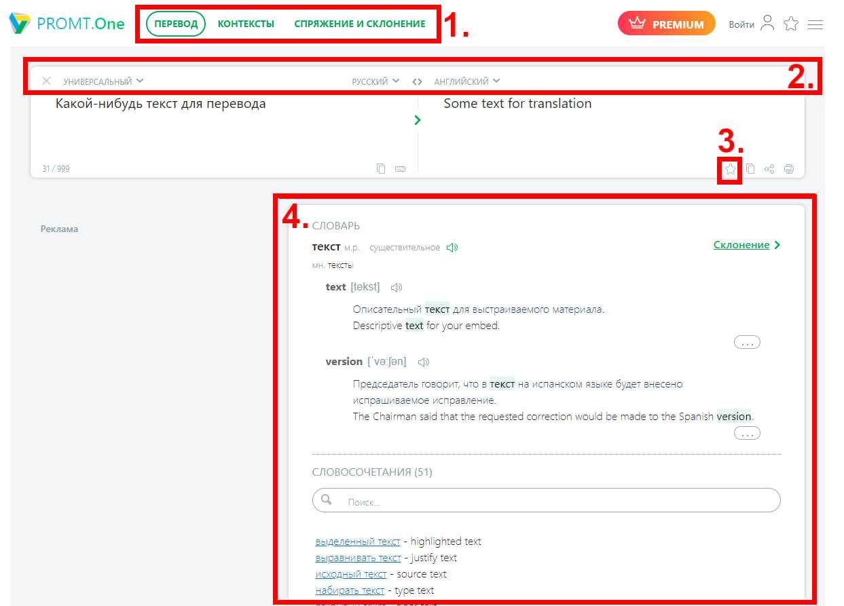Image resolution: width=844 pixels, height=606 pixels.
Task: Copy the source text icon
Action: tap(381, 169)
